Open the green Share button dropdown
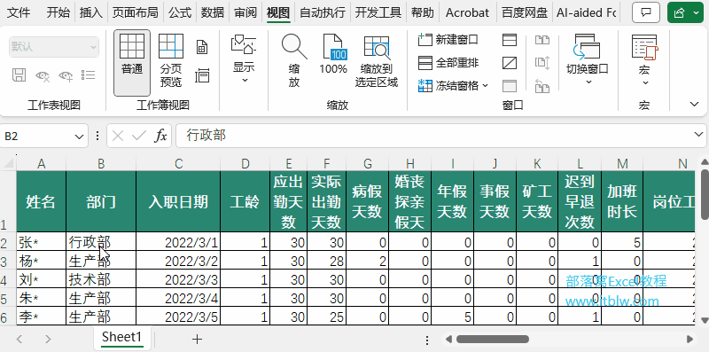 click(696, 13)
